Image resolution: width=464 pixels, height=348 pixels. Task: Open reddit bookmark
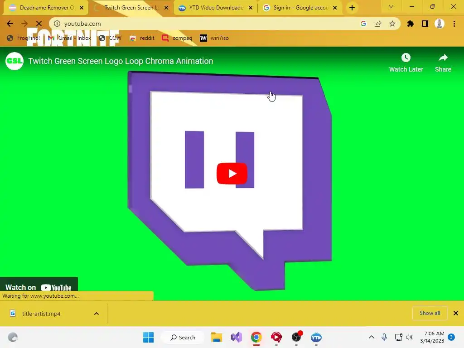(142, 38)
